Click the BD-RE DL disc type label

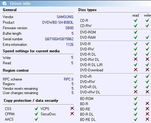pyautogui.click(x=88, y=120)
